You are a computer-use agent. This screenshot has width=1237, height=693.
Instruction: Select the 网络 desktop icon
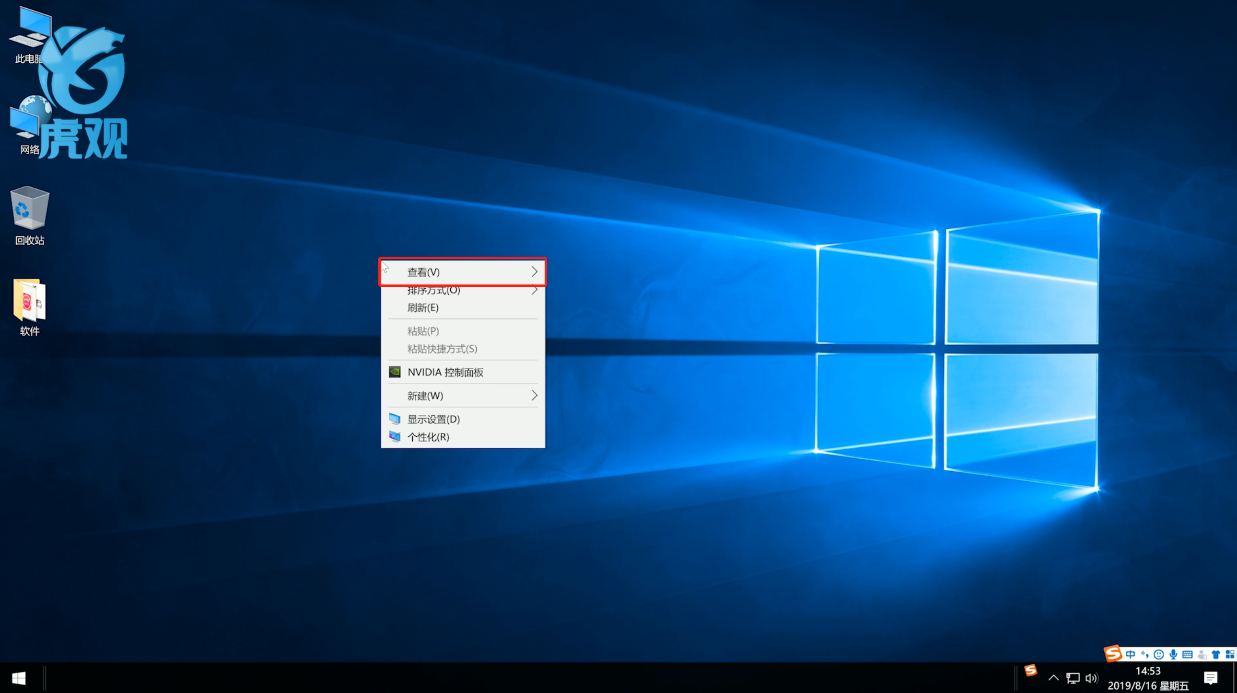click(x=30, y=125)
